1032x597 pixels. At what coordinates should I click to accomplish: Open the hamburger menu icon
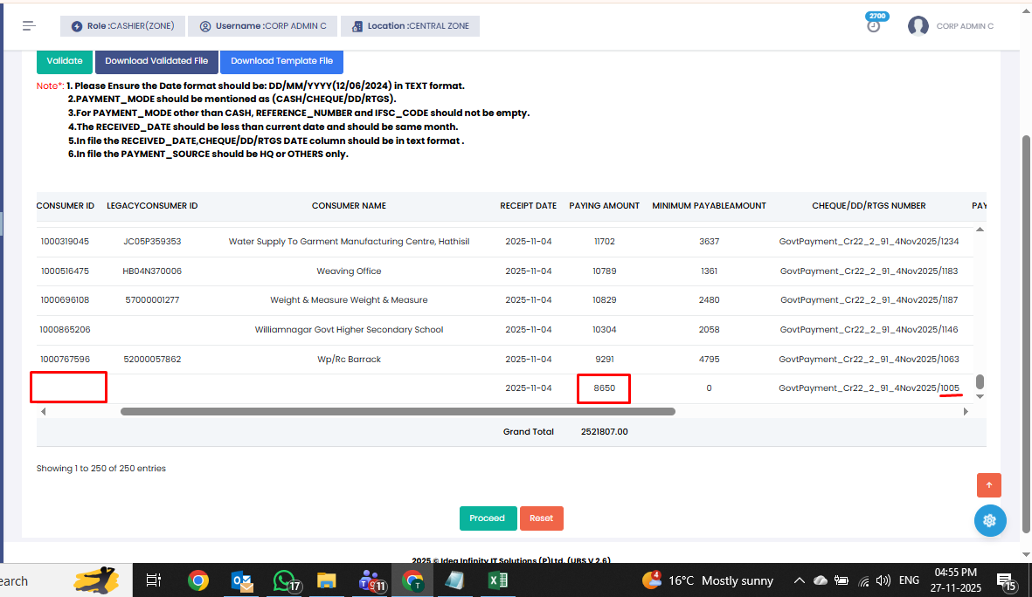(30, 26)
